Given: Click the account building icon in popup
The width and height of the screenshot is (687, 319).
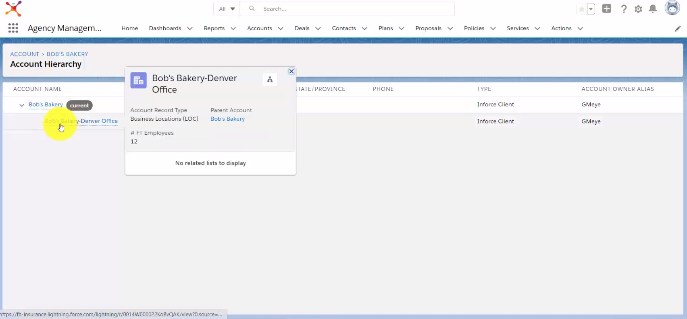Looking at the screenshot, I should [138, 80].
